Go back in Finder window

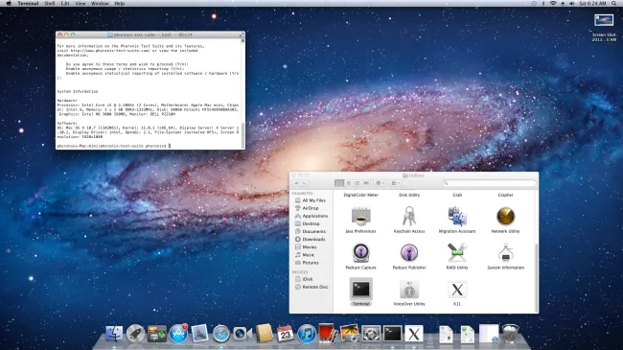coord(296,183)
